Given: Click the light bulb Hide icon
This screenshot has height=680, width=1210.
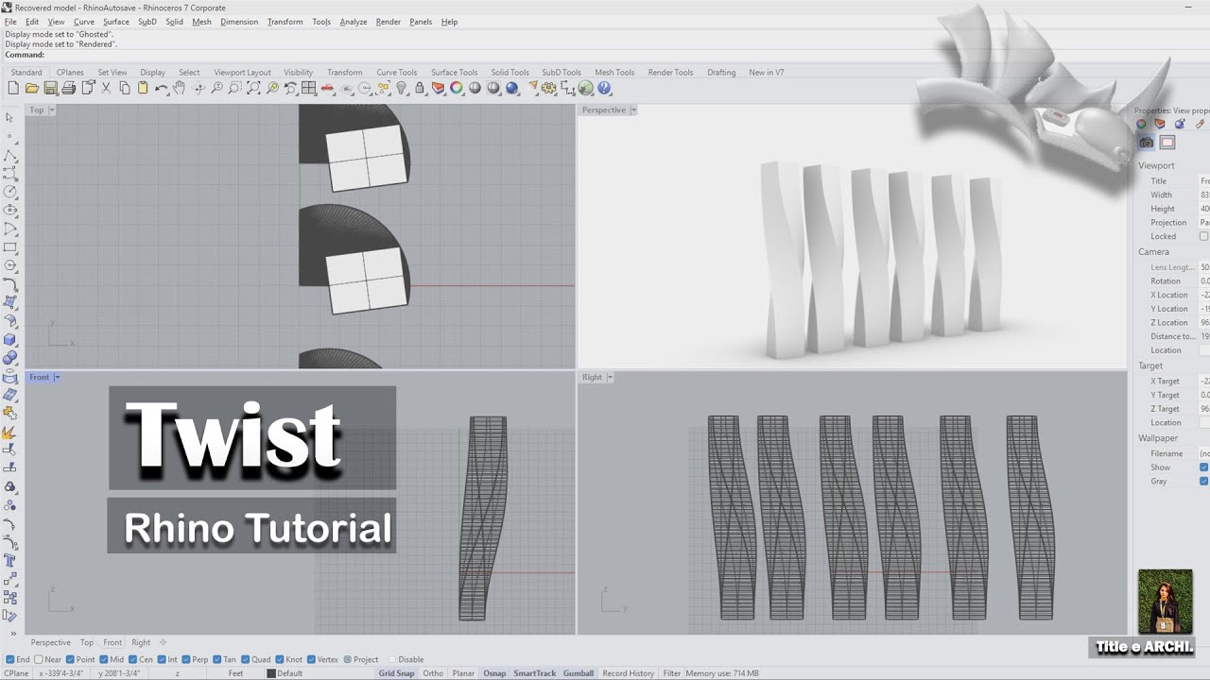Looking at the screenshot, I should point(401,88).
